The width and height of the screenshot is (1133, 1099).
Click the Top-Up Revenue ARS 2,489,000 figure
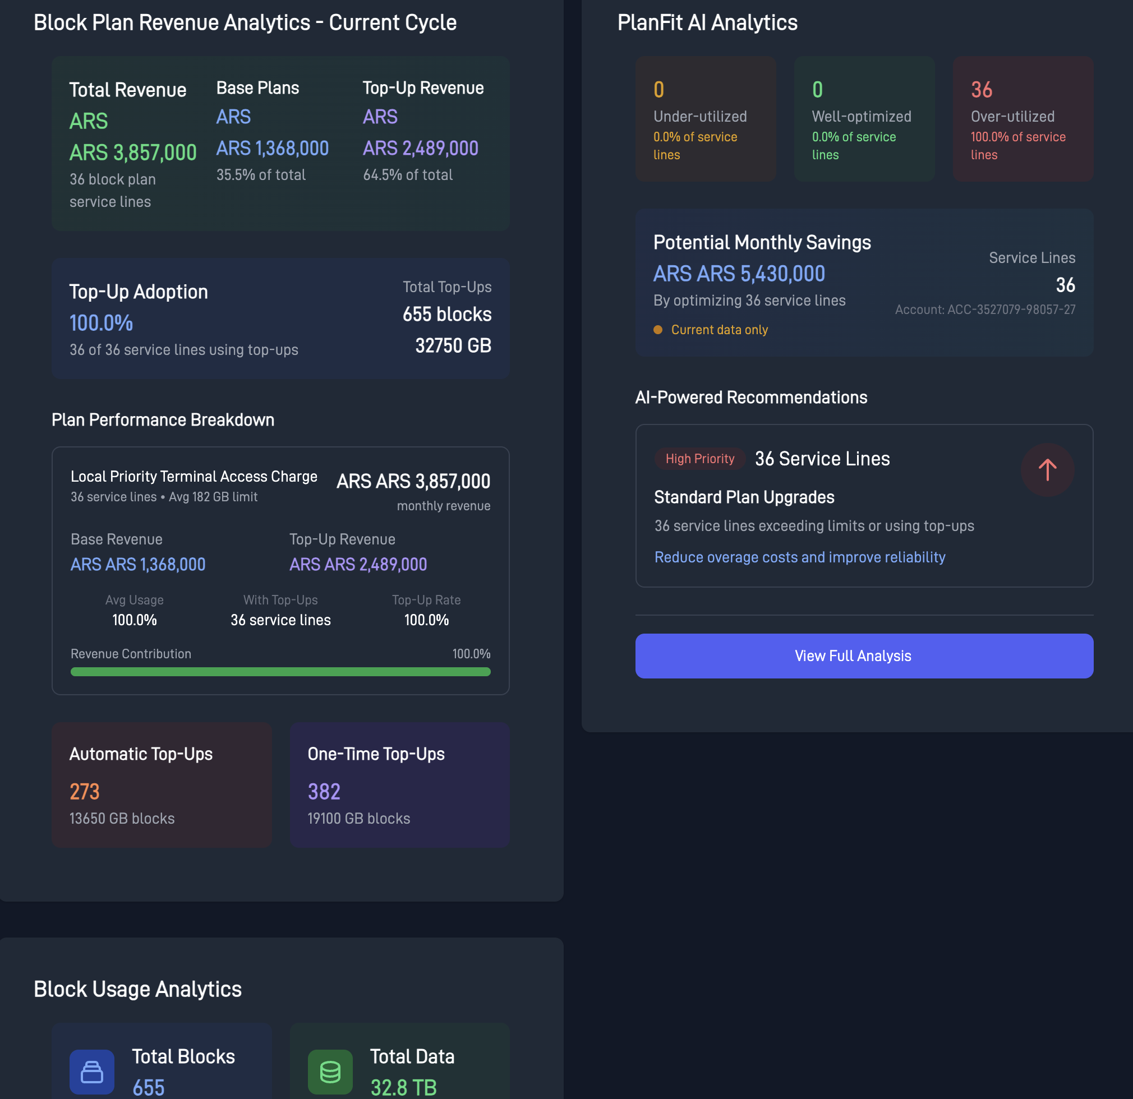click(420, 148)
